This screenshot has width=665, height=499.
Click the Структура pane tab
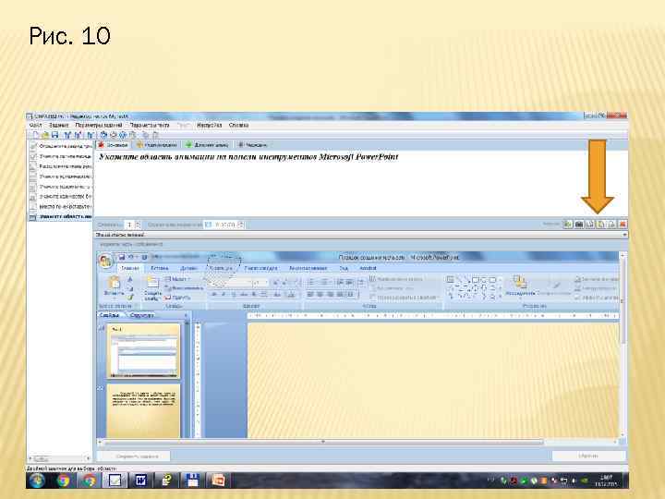pos(141,315)
